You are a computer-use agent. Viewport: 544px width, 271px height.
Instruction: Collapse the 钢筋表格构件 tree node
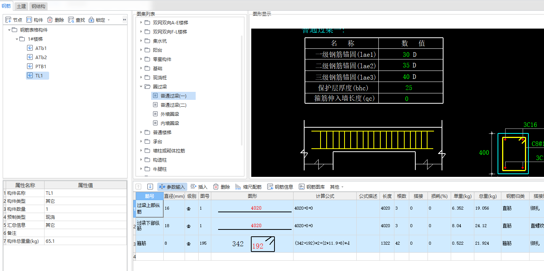click(x=9, y=30)
